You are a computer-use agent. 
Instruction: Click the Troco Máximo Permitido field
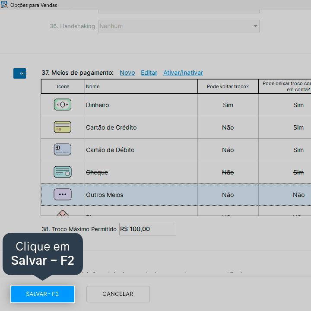(148, 229)
